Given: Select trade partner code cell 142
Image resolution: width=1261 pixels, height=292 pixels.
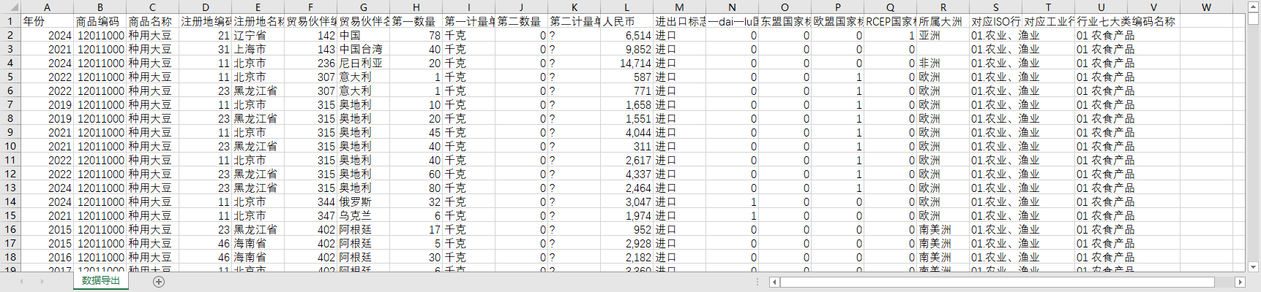Looking at the screenshot, I should click(x=311, y=35).
